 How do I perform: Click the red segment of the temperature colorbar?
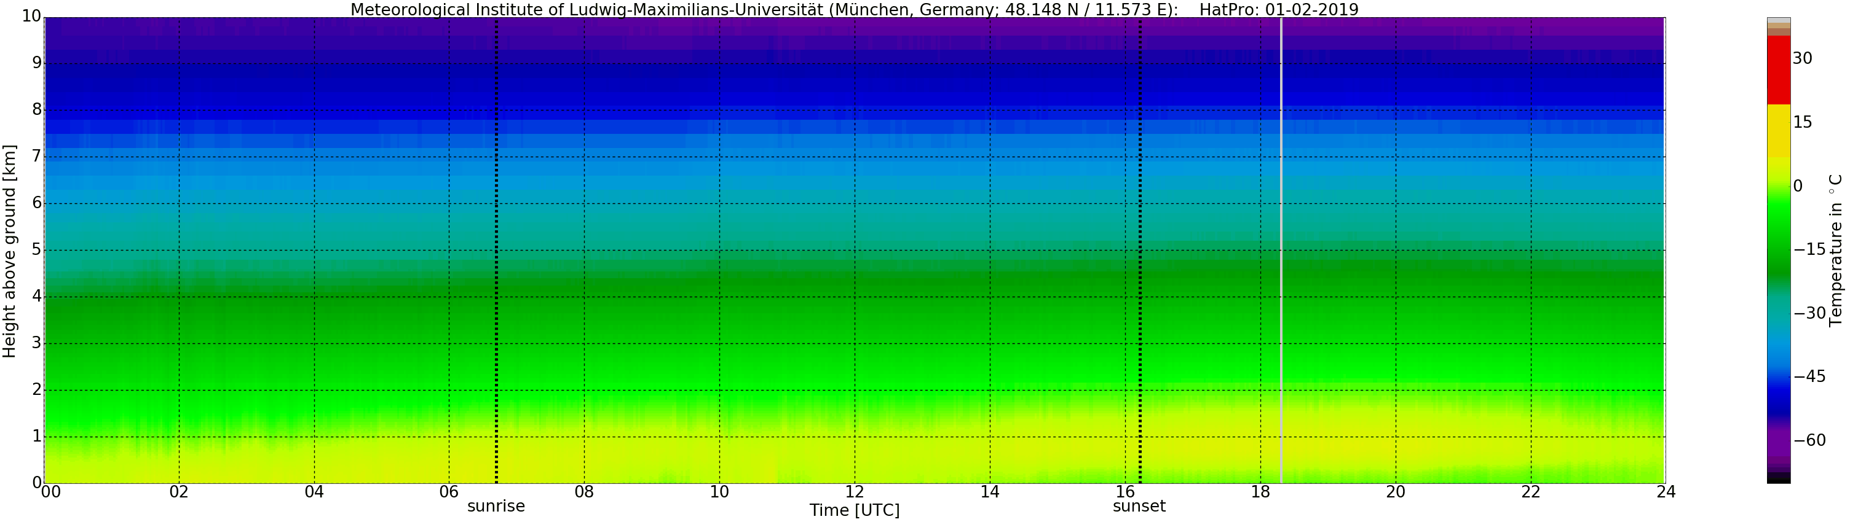[x=1778, y=69]
